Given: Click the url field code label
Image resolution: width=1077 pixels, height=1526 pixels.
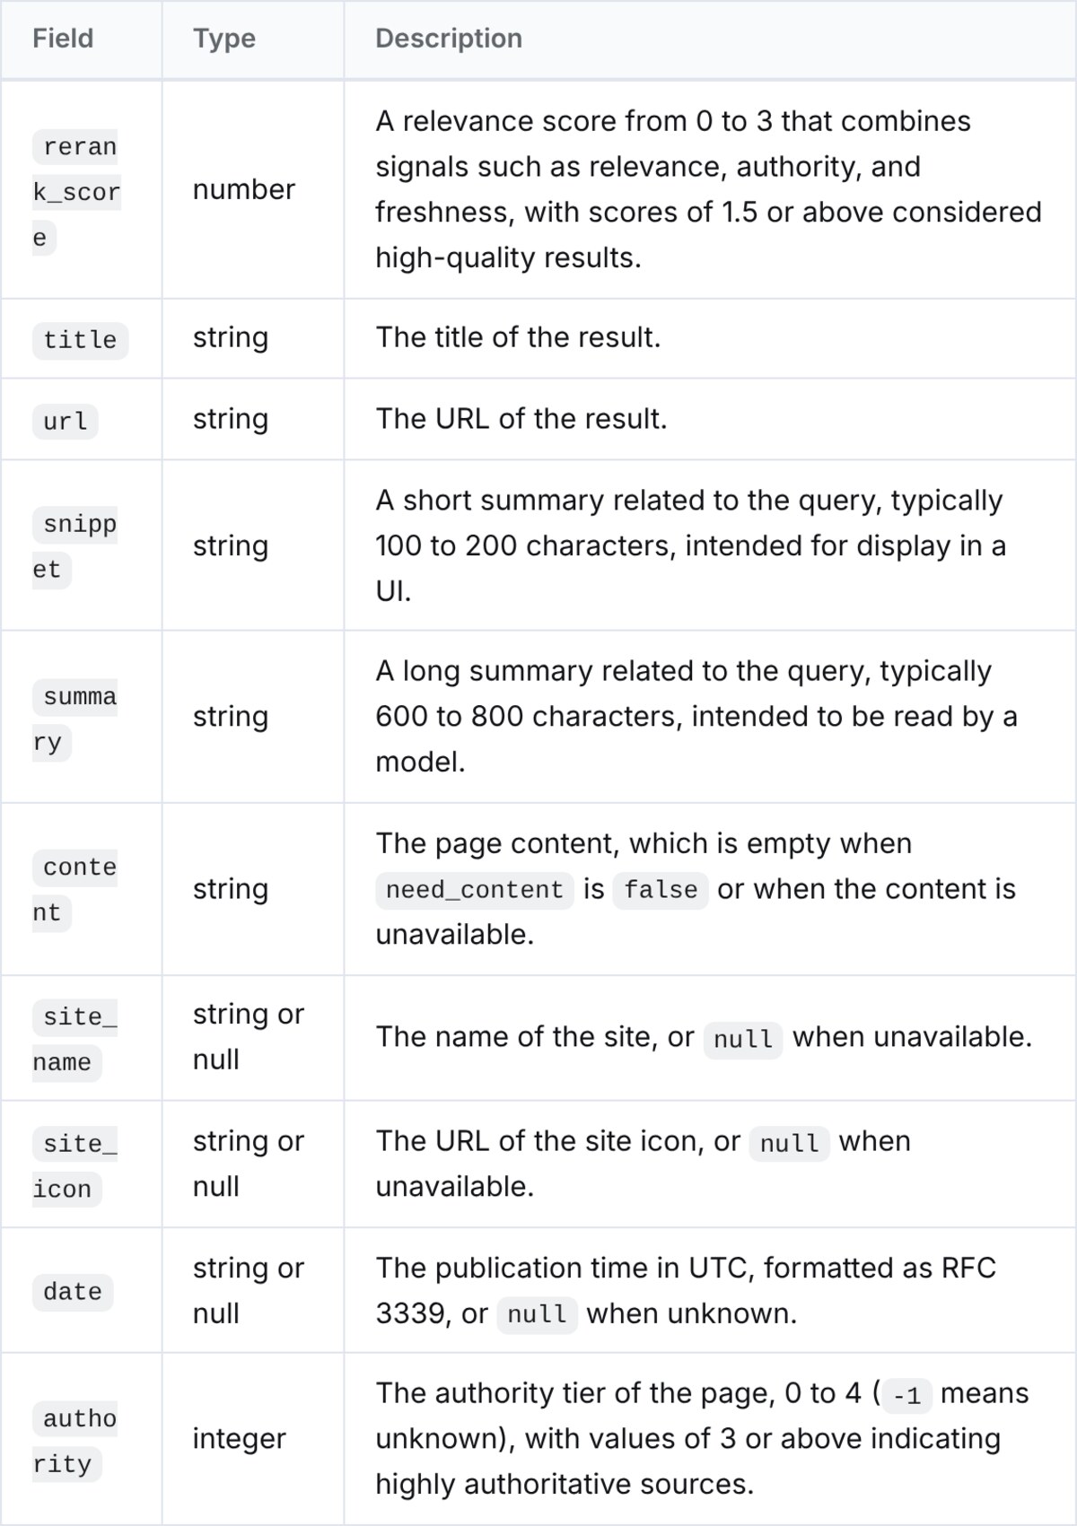Looking at the screenshot, I should [66, 421].
